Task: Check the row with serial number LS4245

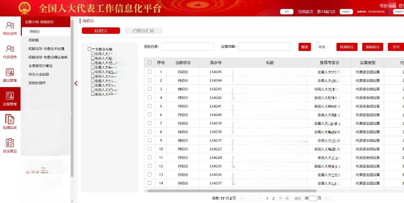Action: coord(150,72)
